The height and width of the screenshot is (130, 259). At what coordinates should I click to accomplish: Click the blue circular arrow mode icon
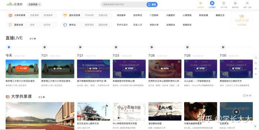pyautogui.click(x=212, y=3)
